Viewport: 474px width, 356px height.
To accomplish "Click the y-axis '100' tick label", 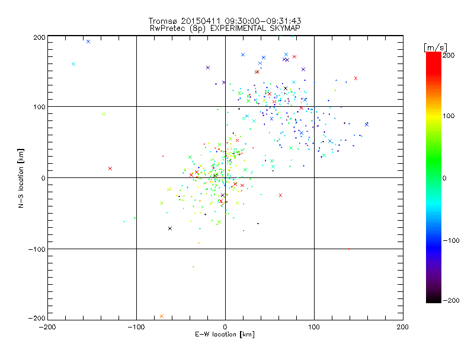I will click(39, 107).
